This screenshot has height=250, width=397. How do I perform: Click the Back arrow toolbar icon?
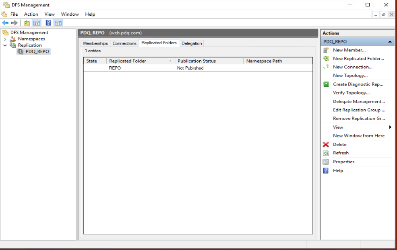5,23
